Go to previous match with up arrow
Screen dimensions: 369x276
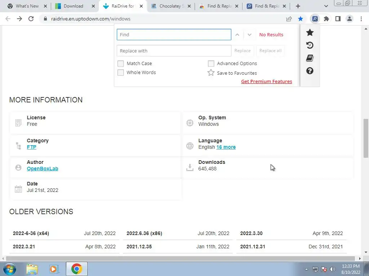(x=237, y=35)
